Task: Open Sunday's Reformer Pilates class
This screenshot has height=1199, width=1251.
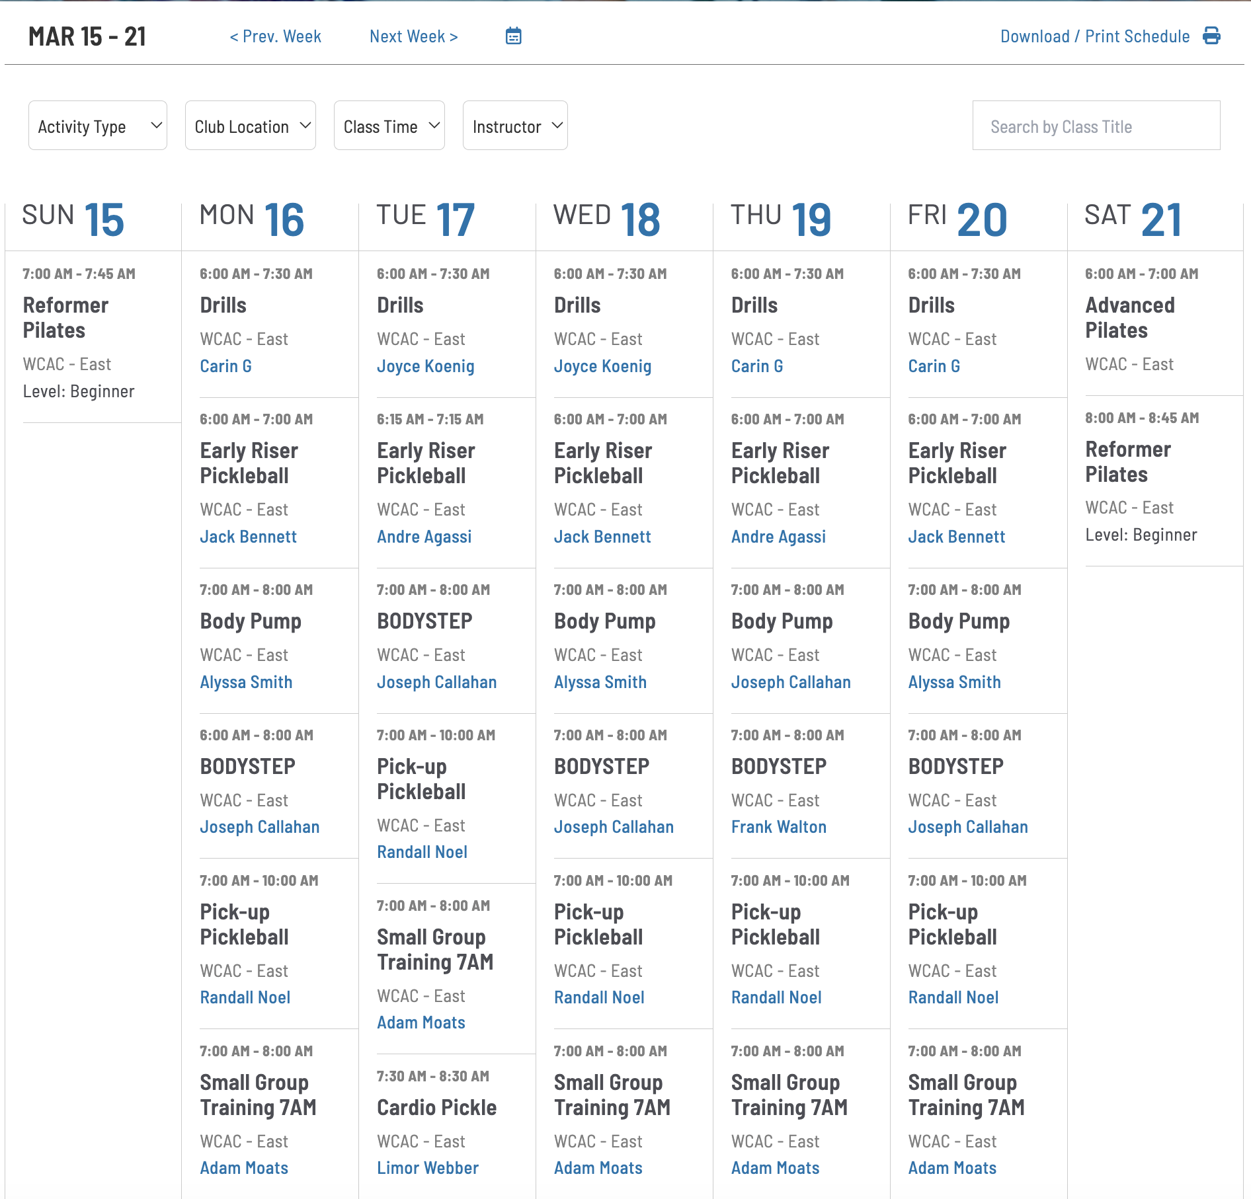Action: [x=65, y=317]
